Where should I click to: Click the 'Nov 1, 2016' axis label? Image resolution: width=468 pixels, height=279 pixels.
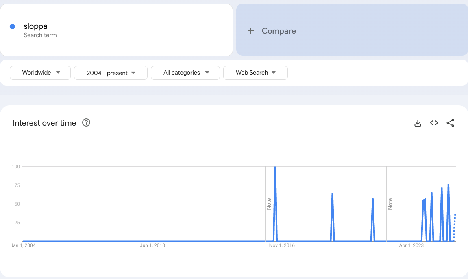282,245
